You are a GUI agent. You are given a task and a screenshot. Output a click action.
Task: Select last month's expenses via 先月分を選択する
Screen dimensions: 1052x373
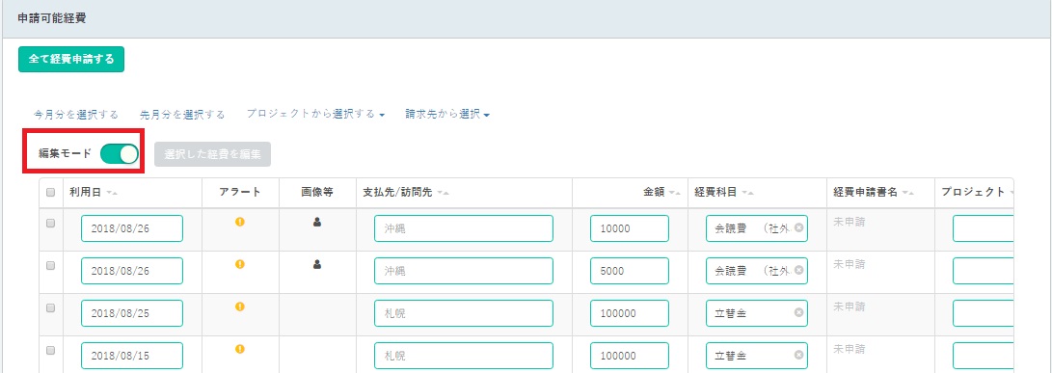coord(182,114)
